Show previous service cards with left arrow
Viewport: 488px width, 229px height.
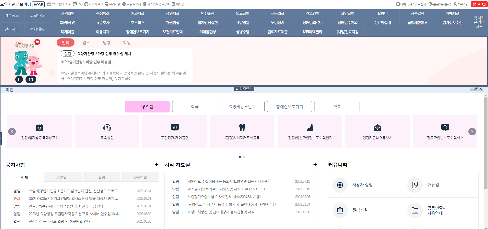(x=12, y=132)
